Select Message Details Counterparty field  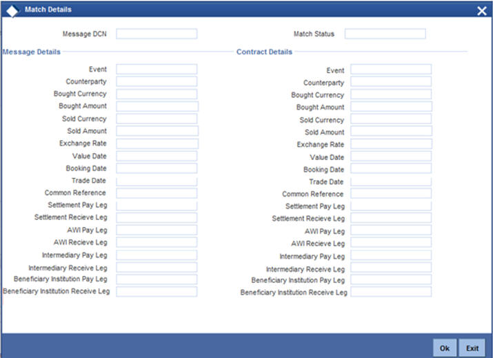click(157, 81)
